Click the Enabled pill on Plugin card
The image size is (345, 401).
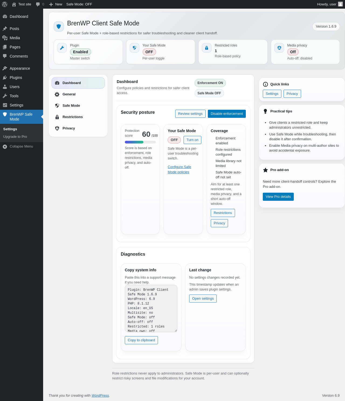point(81,52)
